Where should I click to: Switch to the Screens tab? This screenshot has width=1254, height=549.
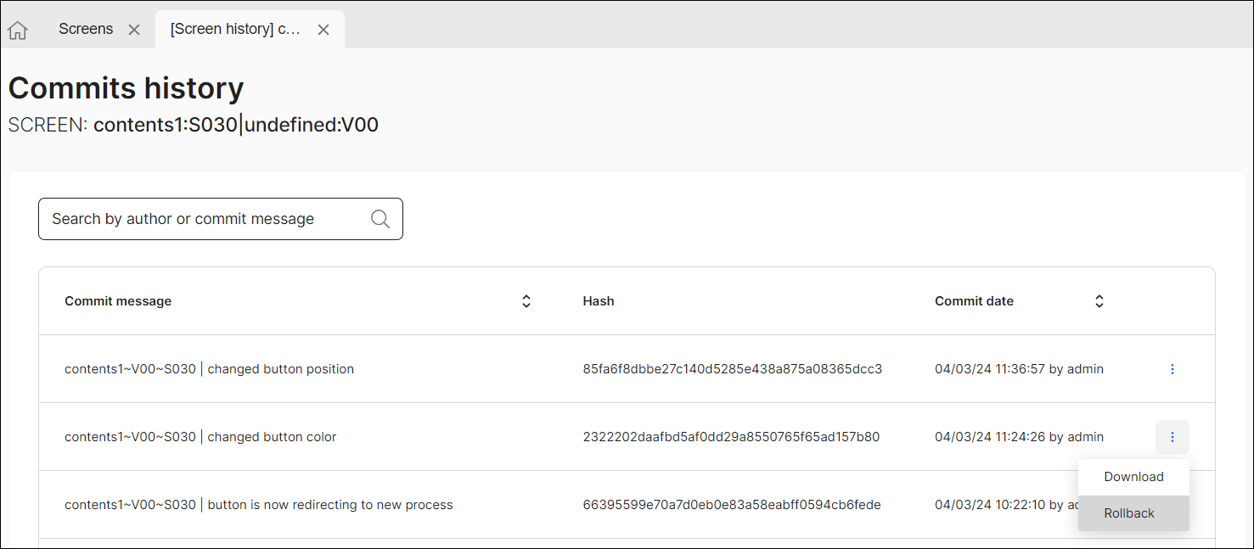[85, 29]
